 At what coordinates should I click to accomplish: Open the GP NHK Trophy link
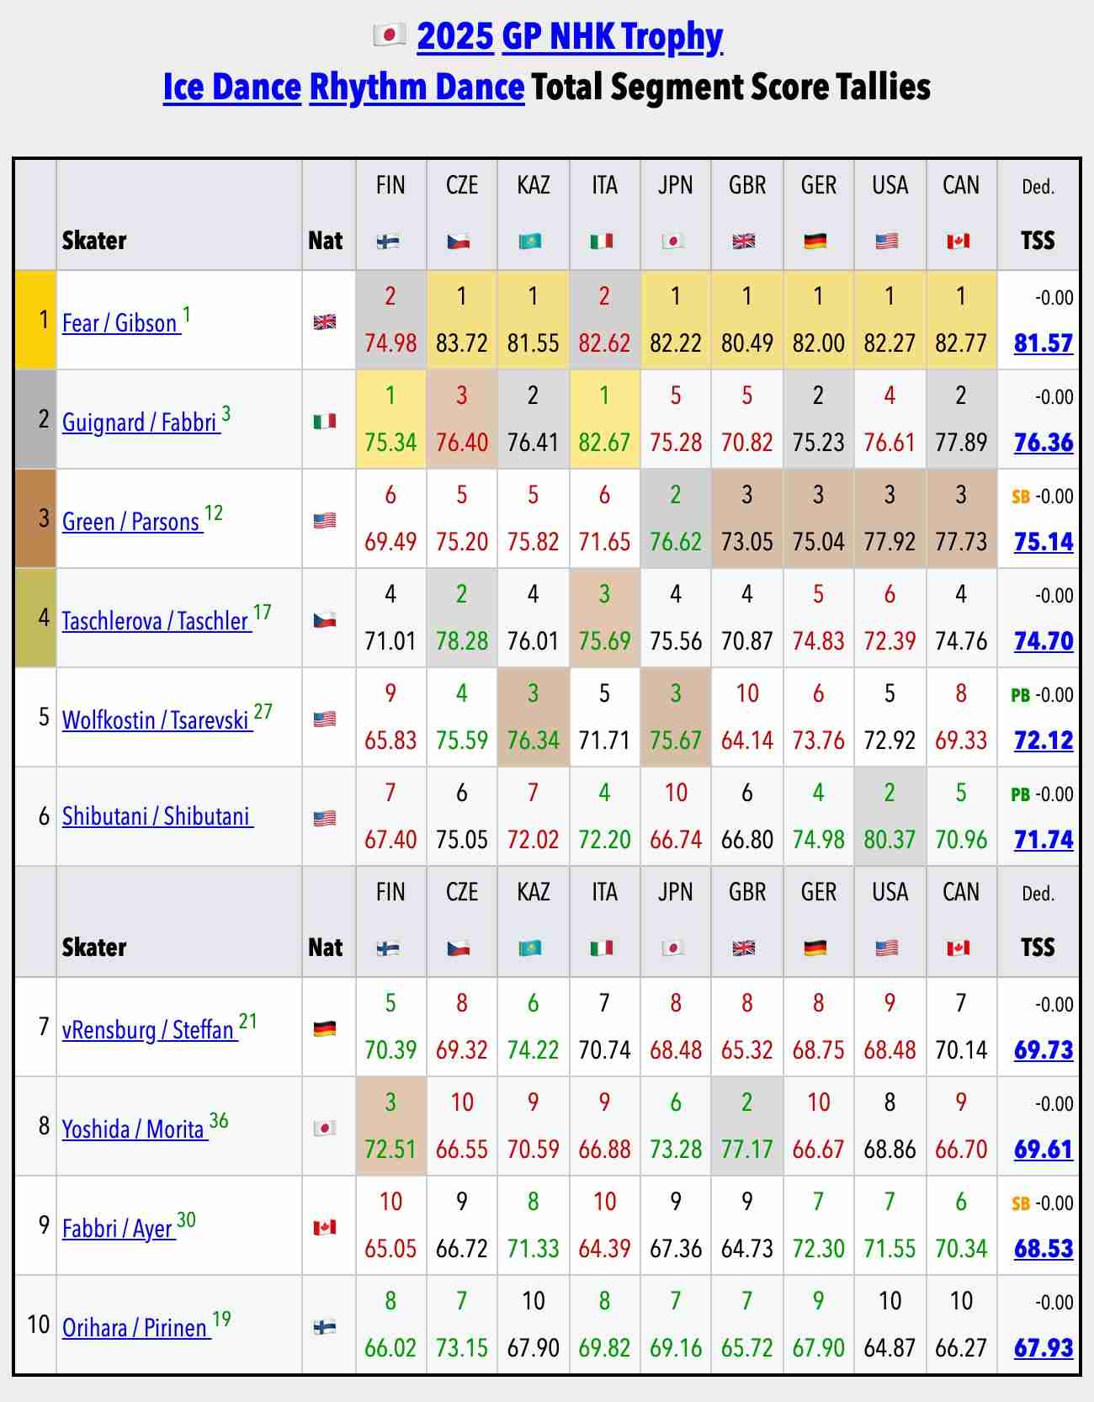click(x=613, y=36)
